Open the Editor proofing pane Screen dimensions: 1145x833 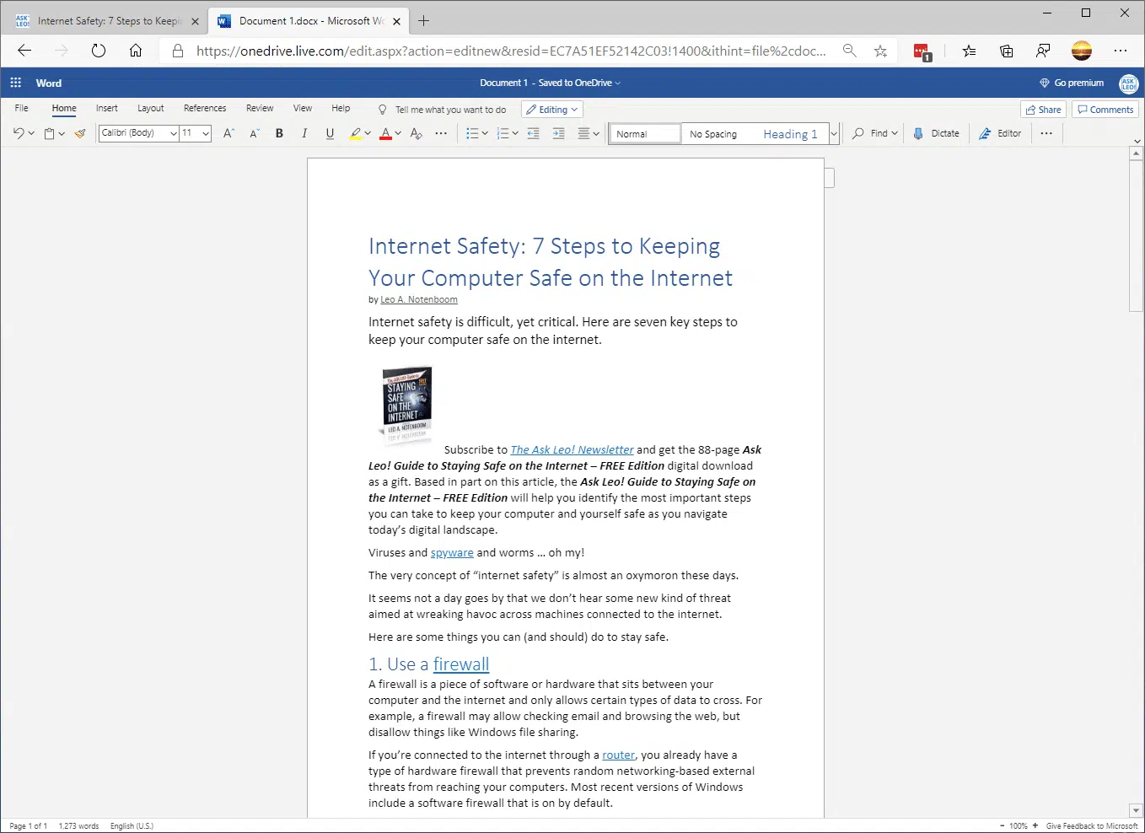tap(1000, 133)
